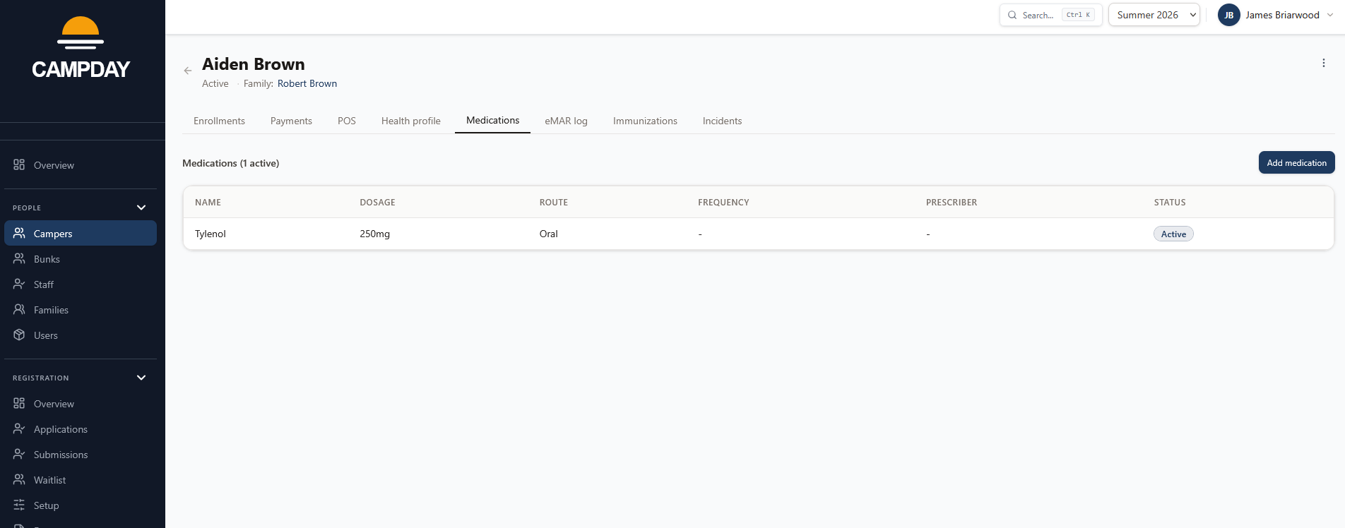Collapse the People section chevron
This screenshot has width=1345, height=528.
click(141, 208)
